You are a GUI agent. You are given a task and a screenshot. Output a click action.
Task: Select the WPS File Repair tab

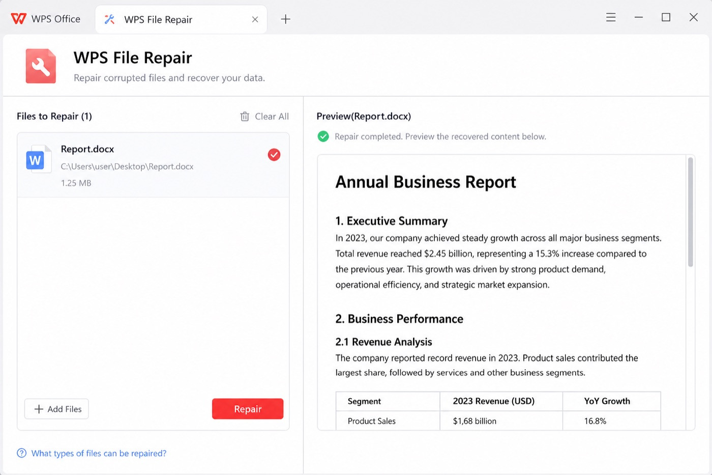181,19
